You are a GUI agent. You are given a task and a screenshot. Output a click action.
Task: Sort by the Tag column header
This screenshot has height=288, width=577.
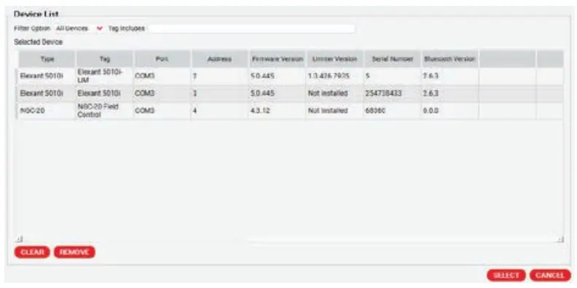click(104, 59)
